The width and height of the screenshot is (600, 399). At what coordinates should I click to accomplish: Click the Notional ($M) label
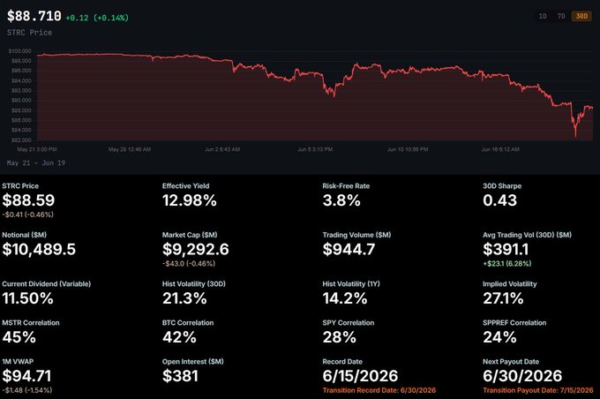coord(24,235)
